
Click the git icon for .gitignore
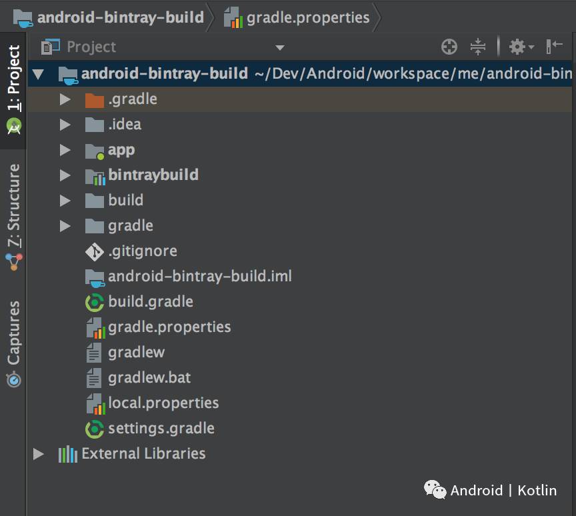tap(95, 252)
